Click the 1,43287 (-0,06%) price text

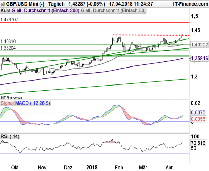click(x=87, y=4)
